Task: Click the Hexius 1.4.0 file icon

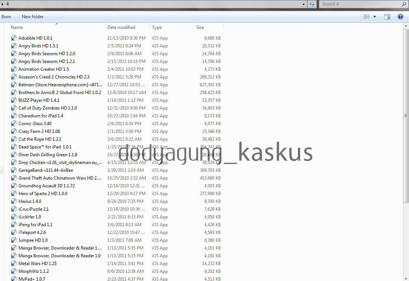Action: (14, 201)
